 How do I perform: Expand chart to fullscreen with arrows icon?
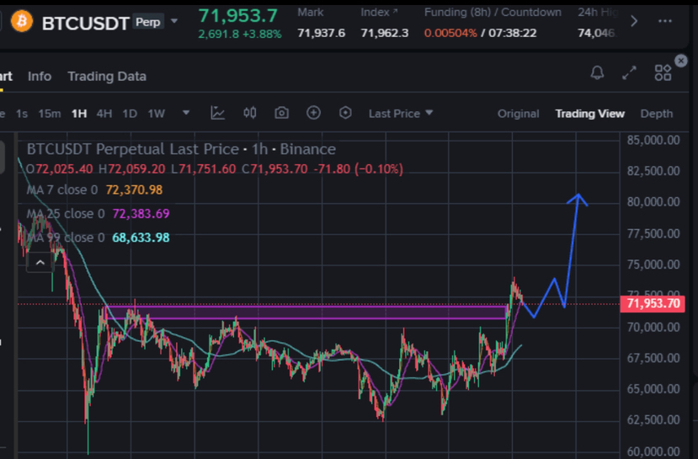629,72
